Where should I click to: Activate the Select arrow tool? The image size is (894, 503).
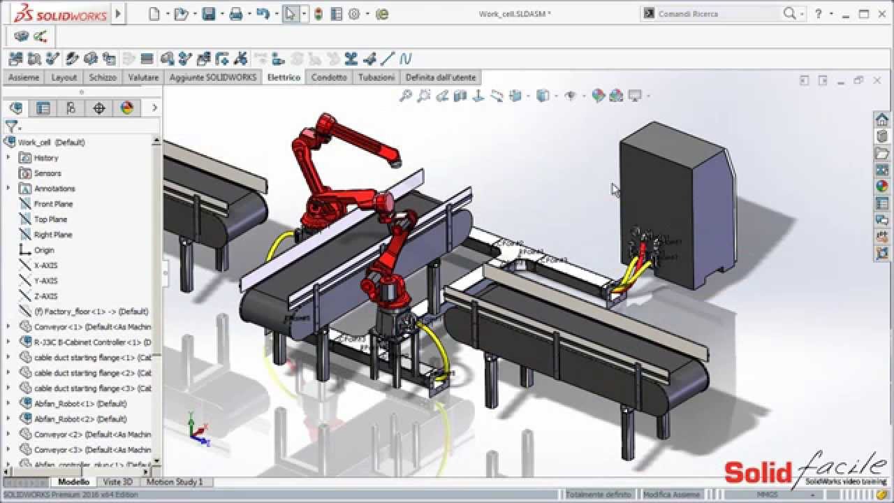point(291,13)
